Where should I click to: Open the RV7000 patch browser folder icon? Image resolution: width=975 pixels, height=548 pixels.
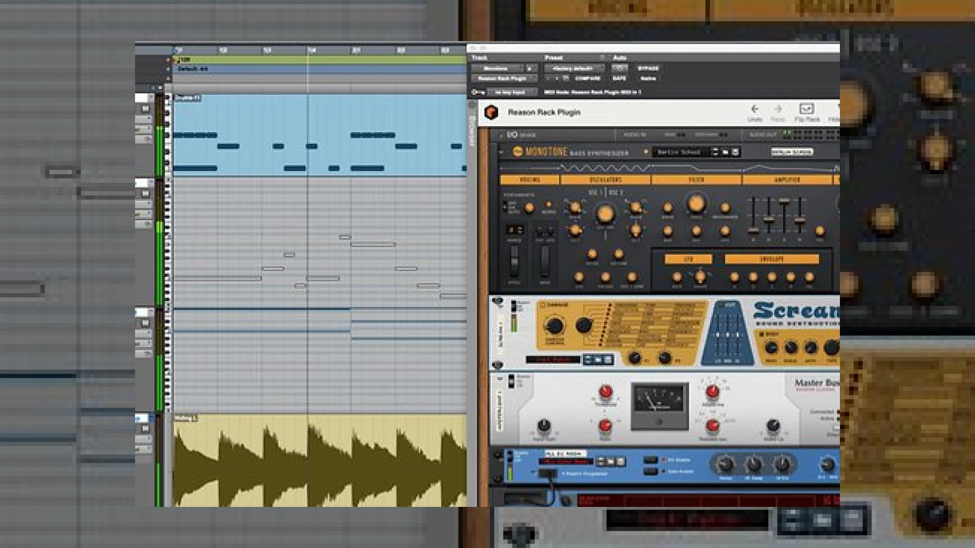611,462
